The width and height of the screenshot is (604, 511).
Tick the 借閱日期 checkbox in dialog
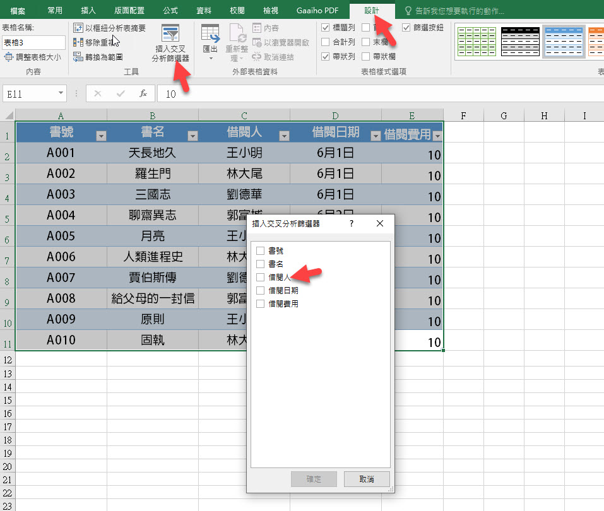pos(261,290)
